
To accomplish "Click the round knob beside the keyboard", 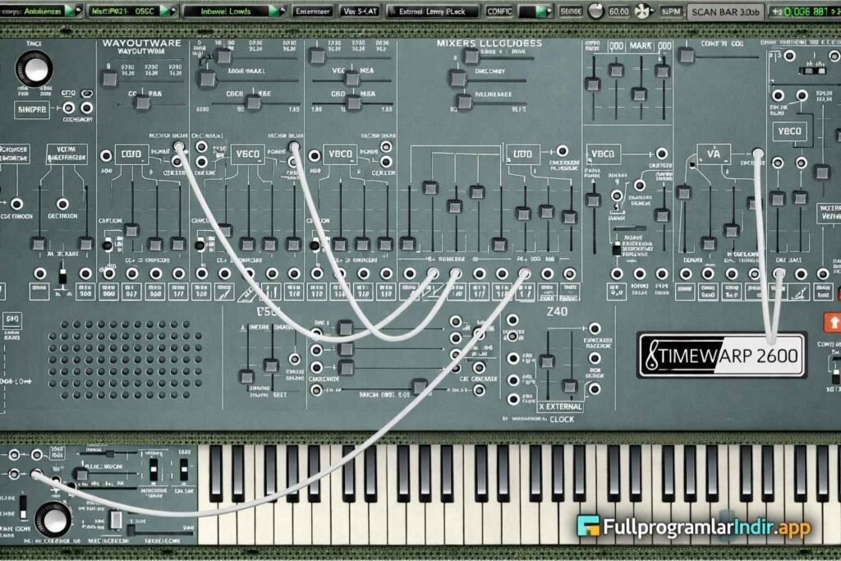I will (53, 518).
